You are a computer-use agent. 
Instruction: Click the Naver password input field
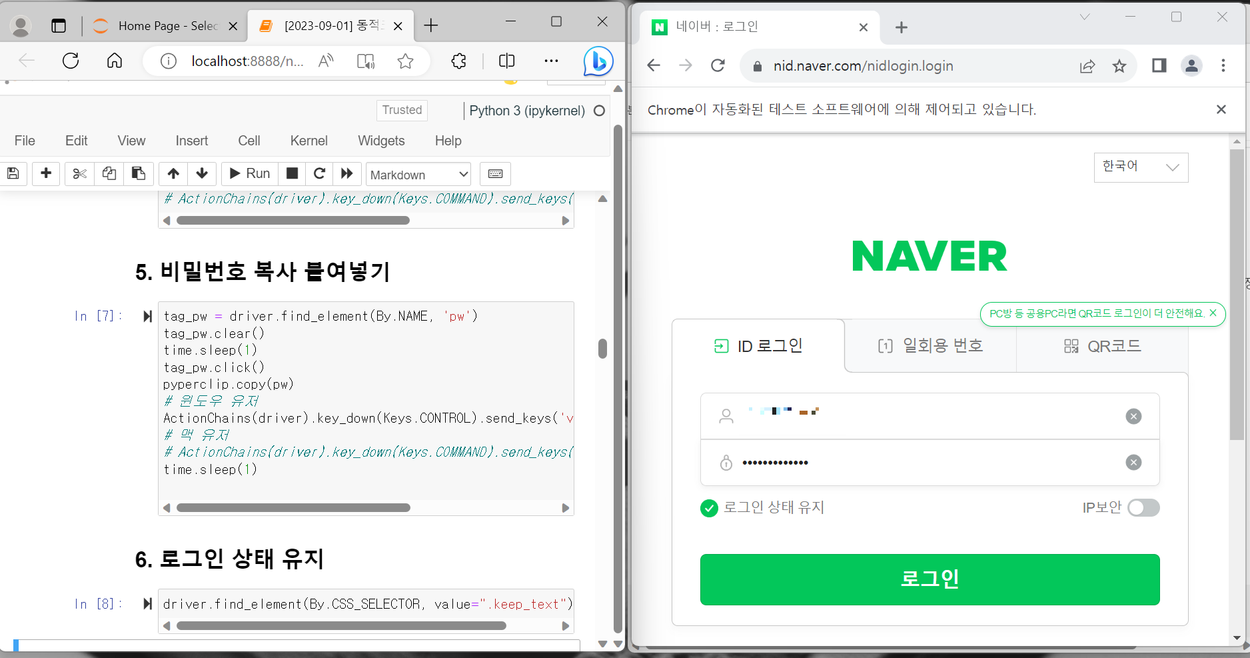coord(930,463)
